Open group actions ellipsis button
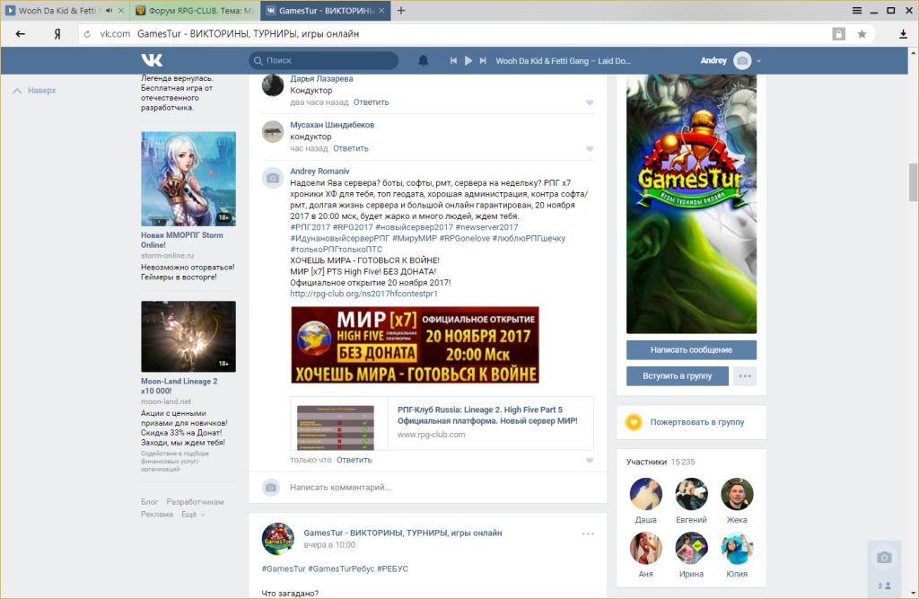 pyautogui.click(x=745, y=376)
